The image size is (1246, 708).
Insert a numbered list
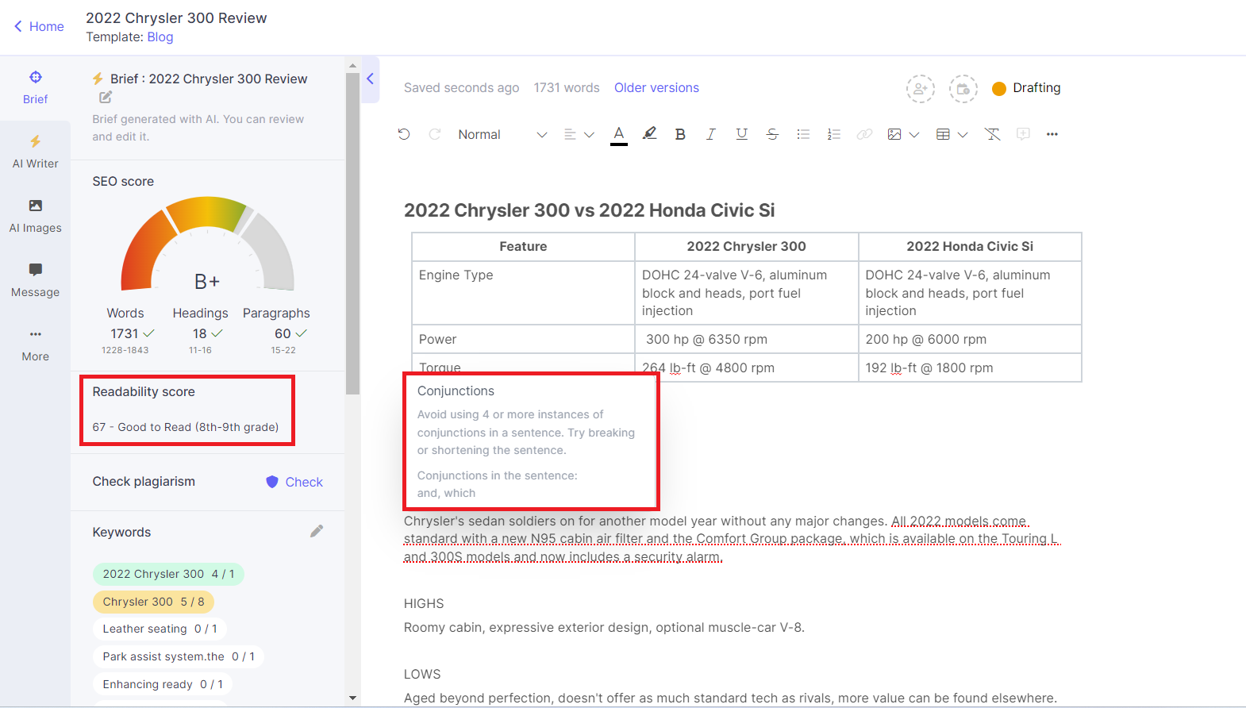pos(833,134)
